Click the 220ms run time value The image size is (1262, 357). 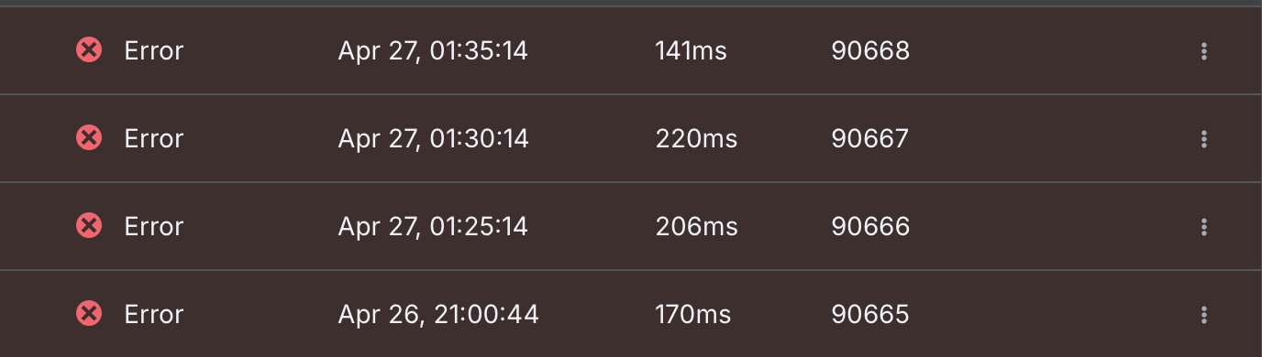696,139
